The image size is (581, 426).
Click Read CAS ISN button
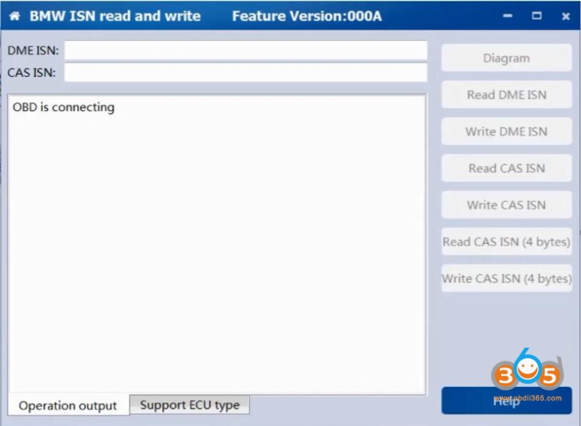pyautogui.click(x=506, y=168)
